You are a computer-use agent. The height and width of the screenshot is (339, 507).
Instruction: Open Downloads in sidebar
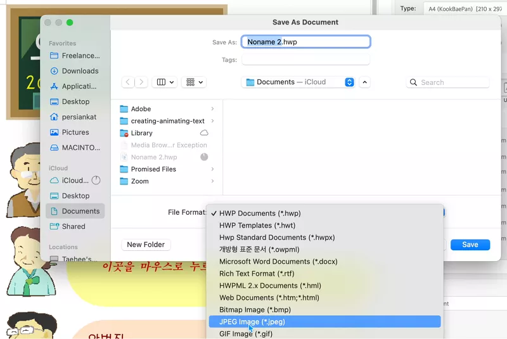point(75,71)
